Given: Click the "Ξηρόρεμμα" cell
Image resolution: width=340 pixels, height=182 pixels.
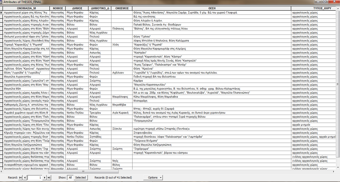Looking at the screenshot, I should (212, 149).
